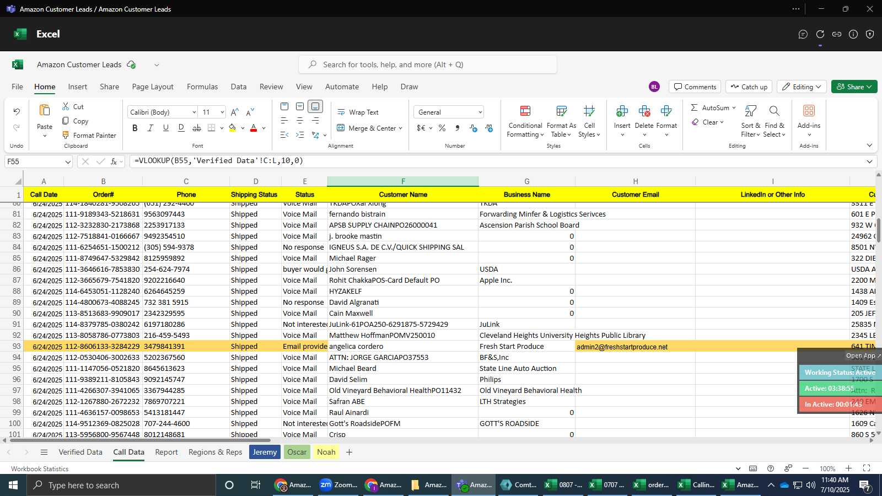Toggle middle vertical alignment
882x496 pixels.
click(300, 106)
